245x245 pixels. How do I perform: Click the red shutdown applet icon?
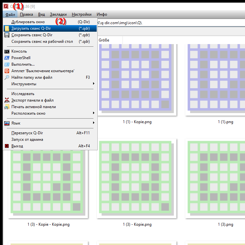[x=7, y=71]
